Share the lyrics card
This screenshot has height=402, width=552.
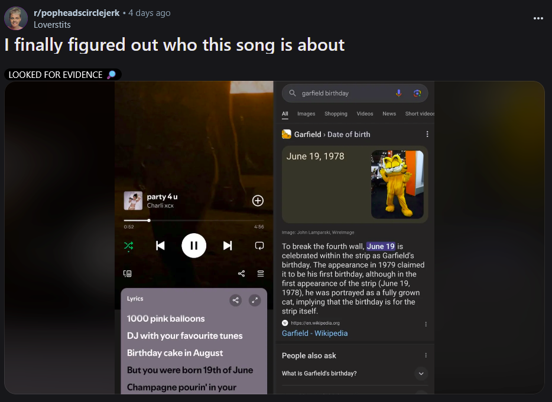(x=235, y=300)
